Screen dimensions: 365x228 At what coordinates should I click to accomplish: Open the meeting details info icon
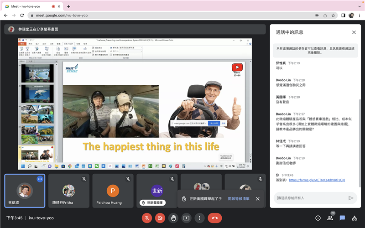coord(318,218)
